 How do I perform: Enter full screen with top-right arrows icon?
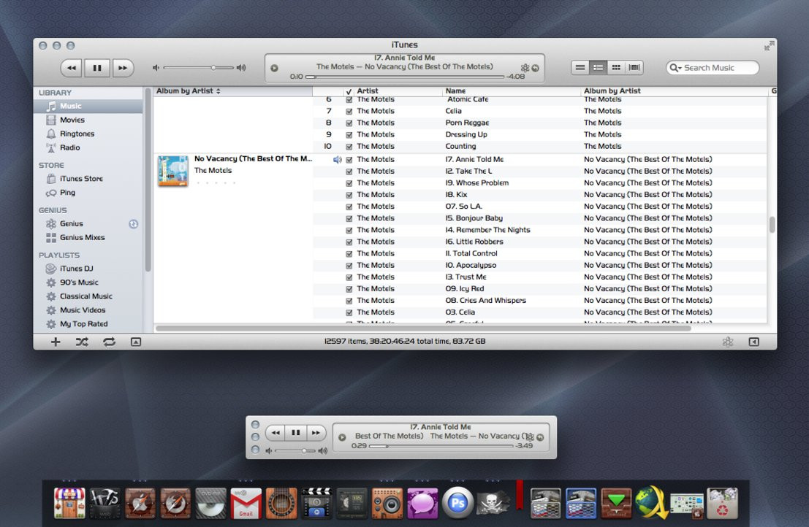coord(769,46)
